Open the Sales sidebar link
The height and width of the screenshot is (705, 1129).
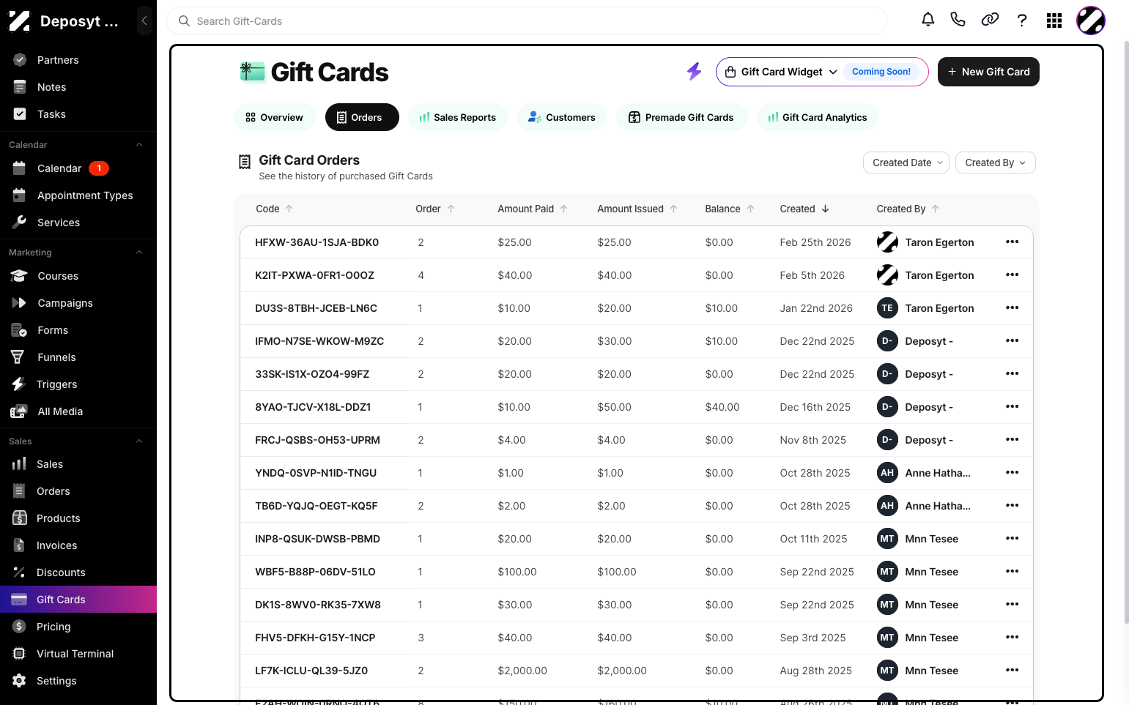pos(50,464)
